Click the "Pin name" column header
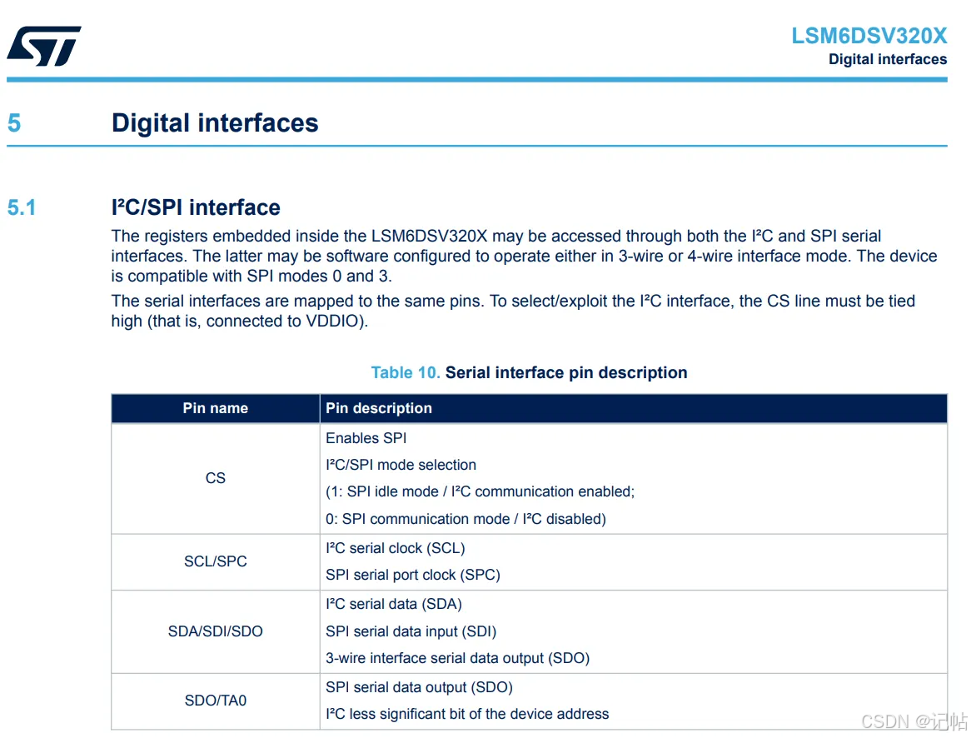This screenshot has width=971, height=738. (216, 408)
